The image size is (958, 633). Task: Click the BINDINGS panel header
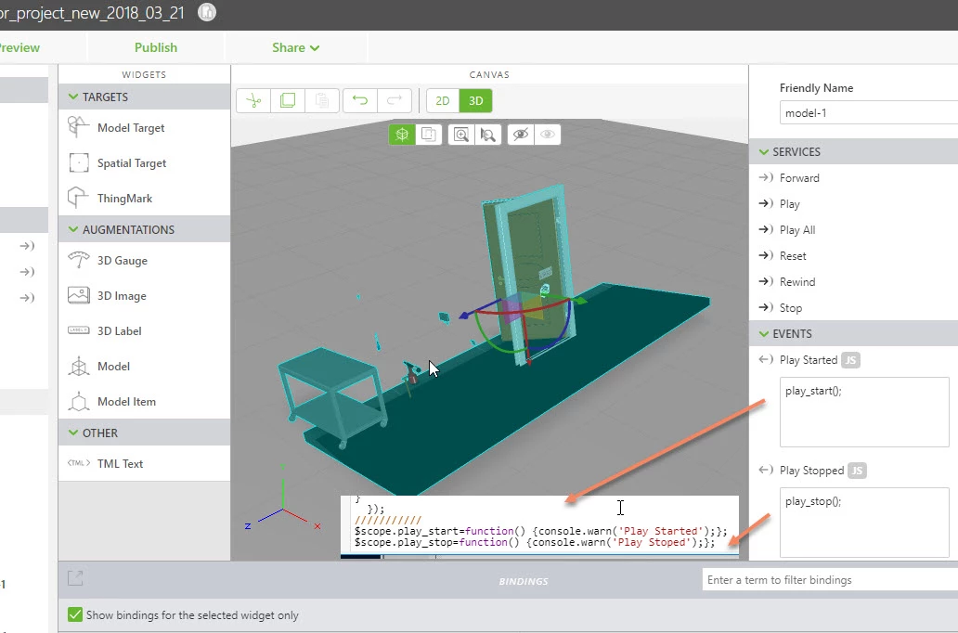[x=524, y=581]
